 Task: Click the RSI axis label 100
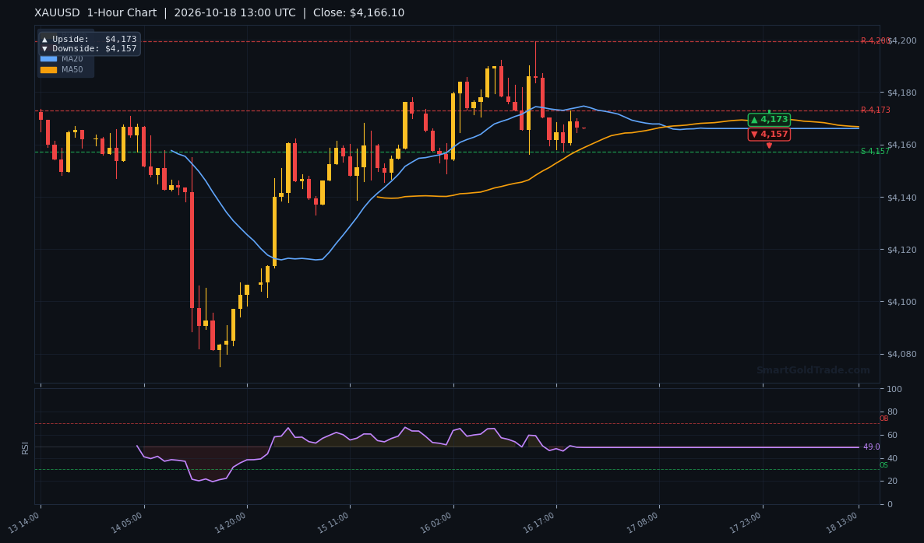894,390
